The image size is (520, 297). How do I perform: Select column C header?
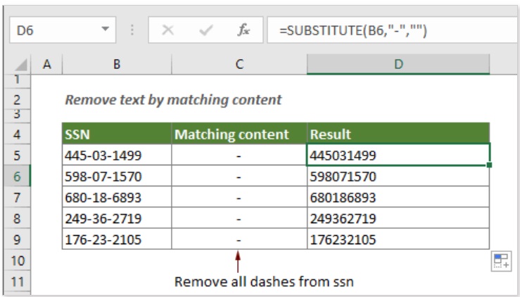point(239,64)
